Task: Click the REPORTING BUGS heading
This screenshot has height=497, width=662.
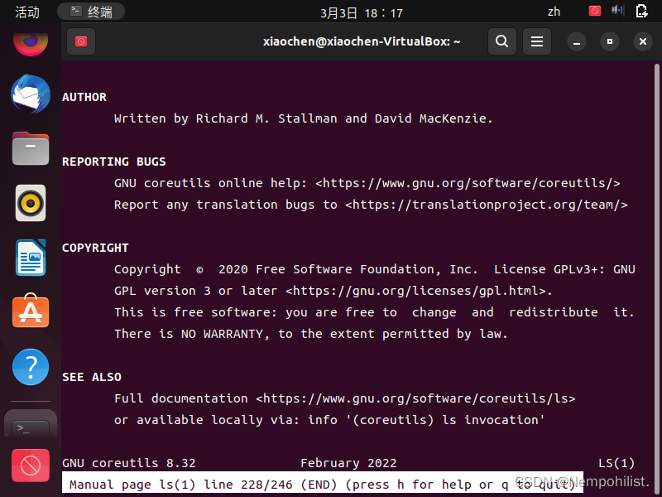Action: [114, 162]
